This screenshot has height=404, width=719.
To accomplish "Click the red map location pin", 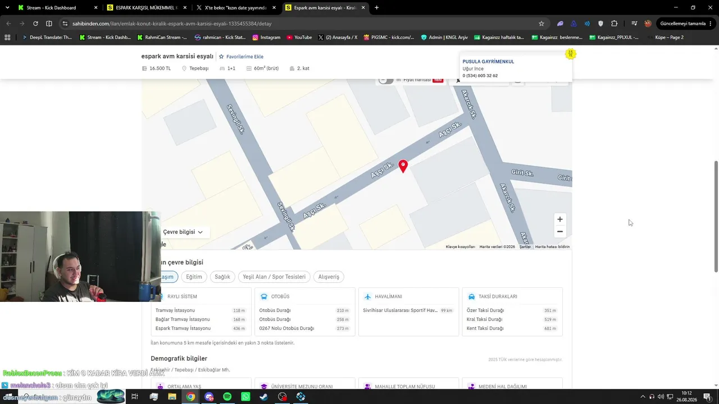I will click(x=403, y=166).
